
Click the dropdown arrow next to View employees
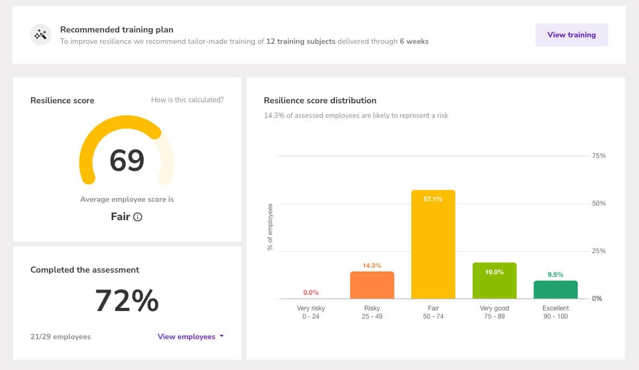(x=221, y=336)
